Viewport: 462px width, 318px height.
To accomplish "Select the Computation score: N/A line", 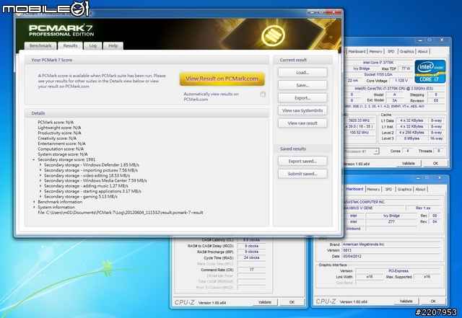I will tap(61, 149).
